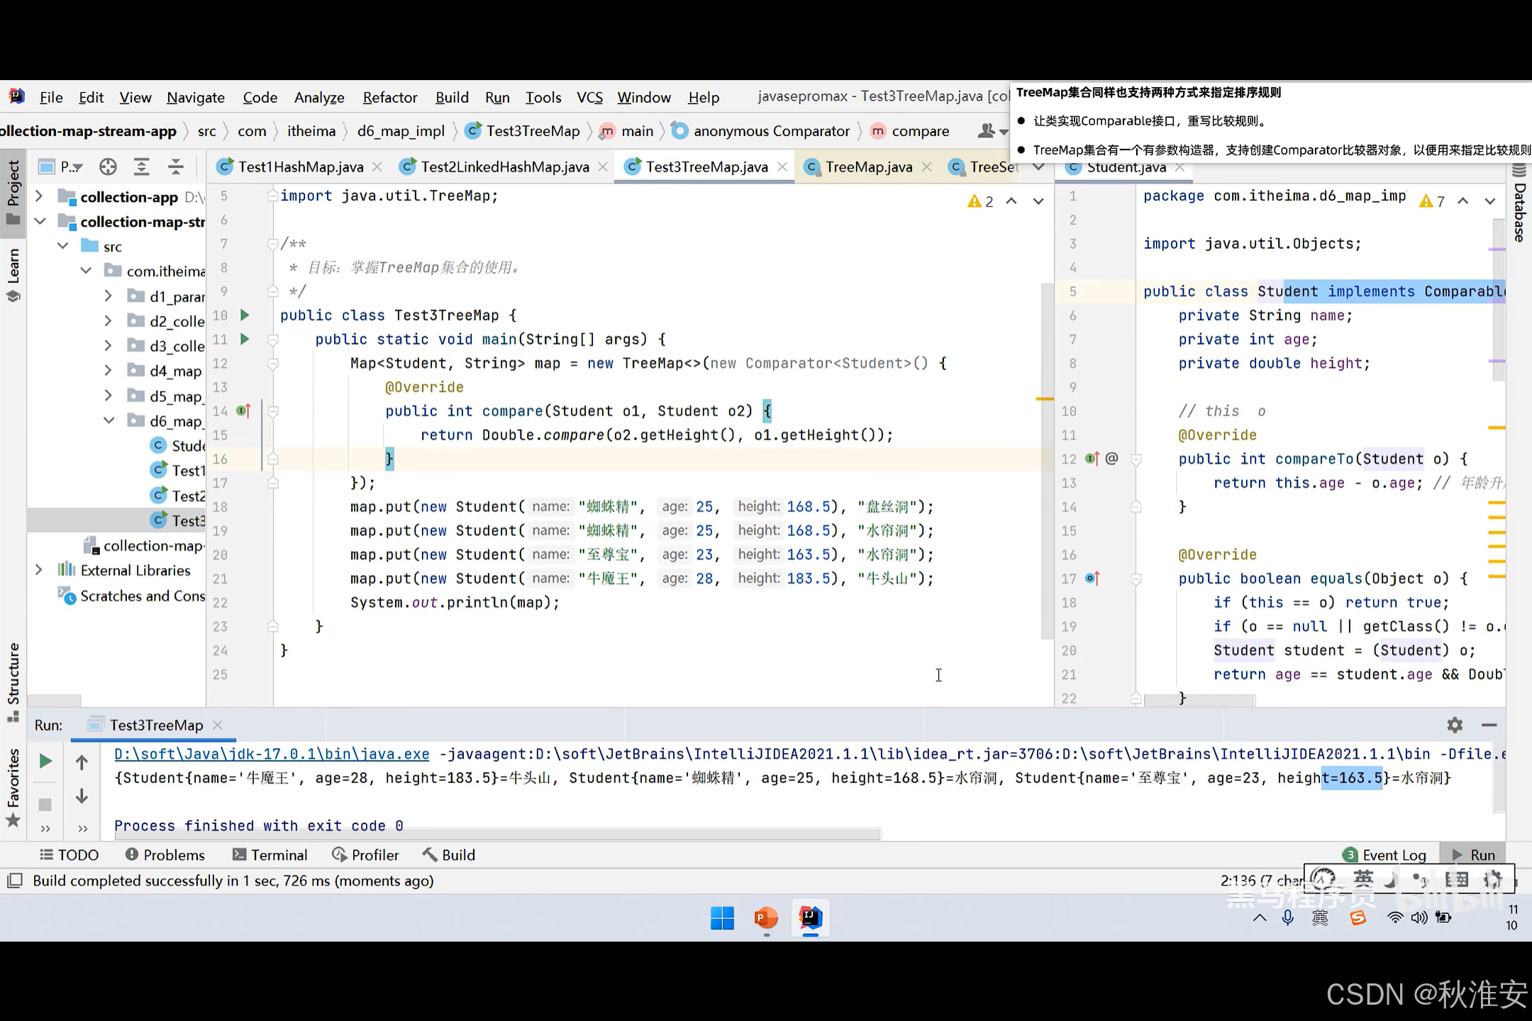Expand the collection-app module node
The width and height of the screenshot is (1532, 1021).
coord(39,196)
